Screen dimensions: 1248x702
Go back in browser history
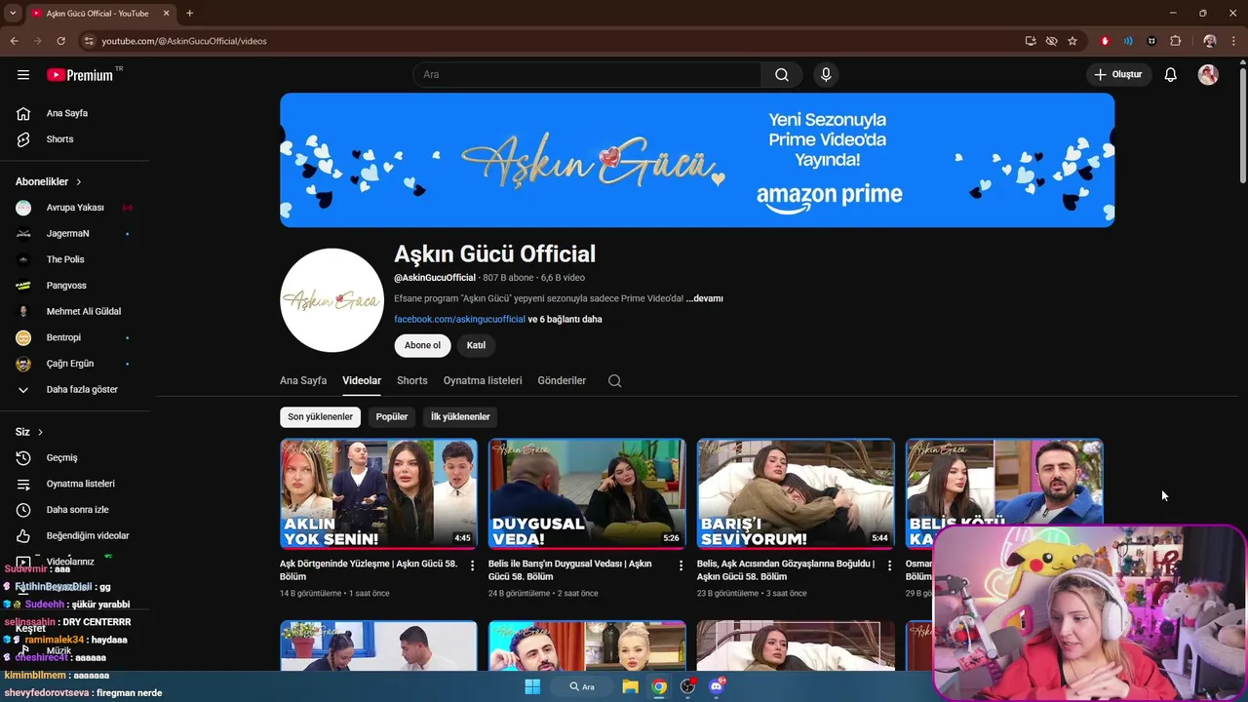(15, 41)
